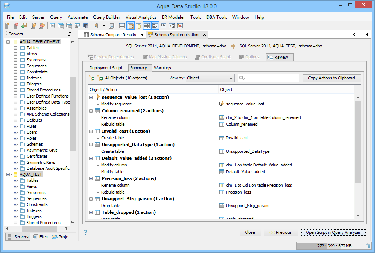Click the Close button
Screen dimensions: 375x253
click(250, 232)
